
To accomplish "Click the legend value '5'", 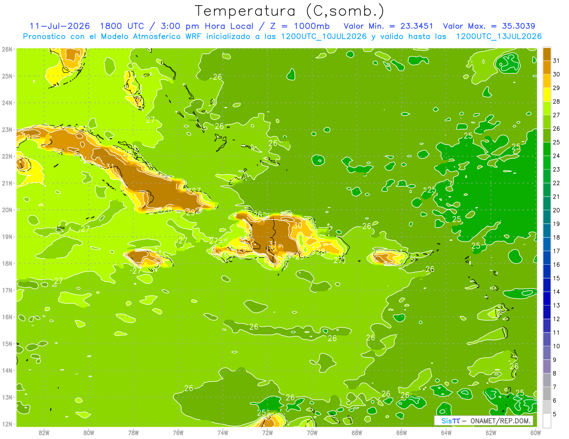I will (x=554, y=414).
